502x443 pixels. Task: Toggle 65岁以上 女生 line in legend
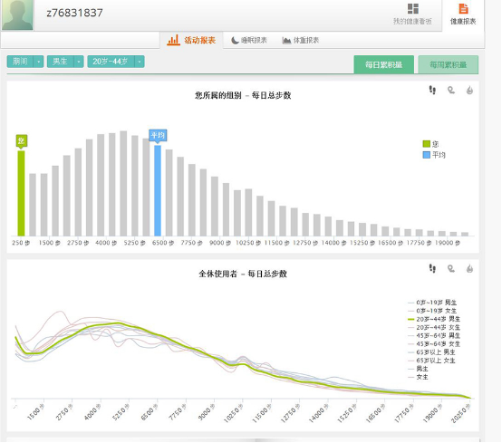(x=431, y=361)
